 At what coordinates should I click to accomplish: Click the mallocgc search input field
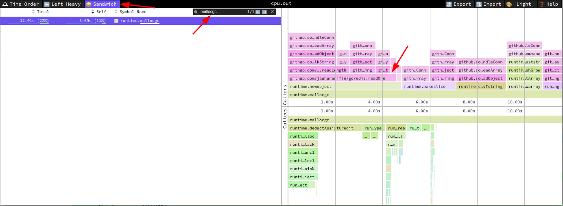[x=222, y=12]
